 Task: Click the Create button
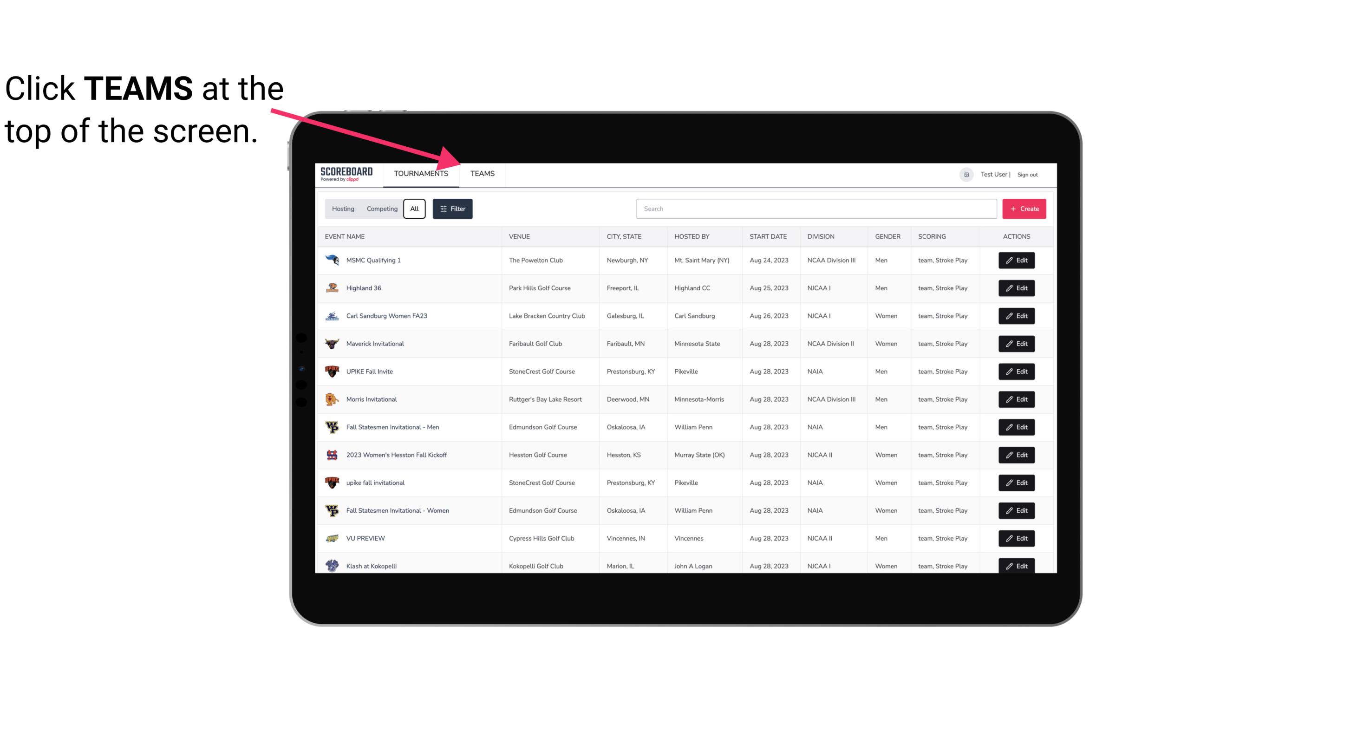pyautogui.click(x=1024, y=208)
